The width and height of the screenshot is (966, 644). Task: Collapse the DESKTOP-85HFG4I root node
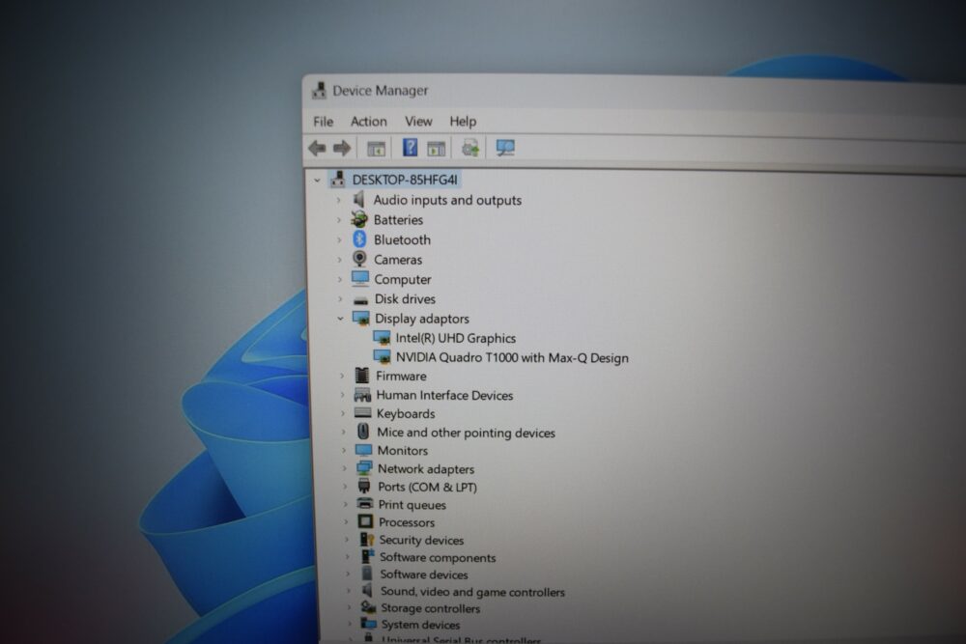coord(317,181)
